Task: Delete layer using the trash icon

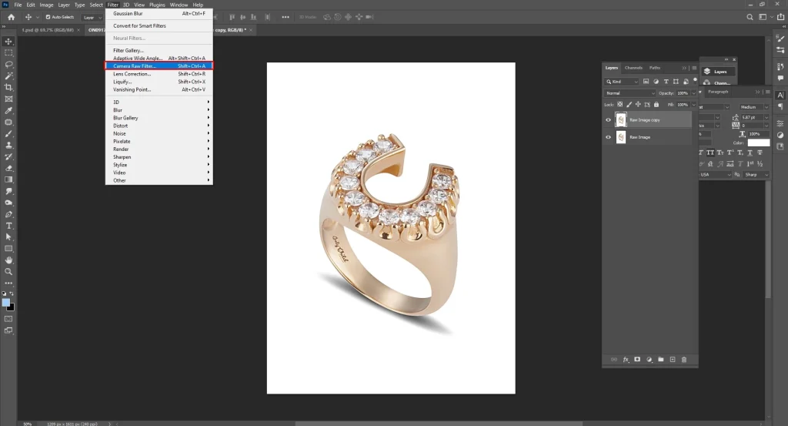Action: [x=684, y=360]
